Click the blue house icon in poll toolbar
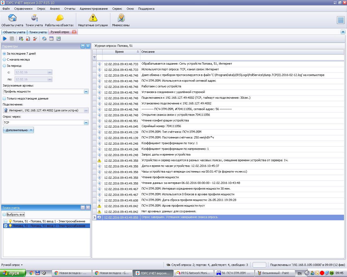Viewport: 347px width, 277px height. pos(44,39)
